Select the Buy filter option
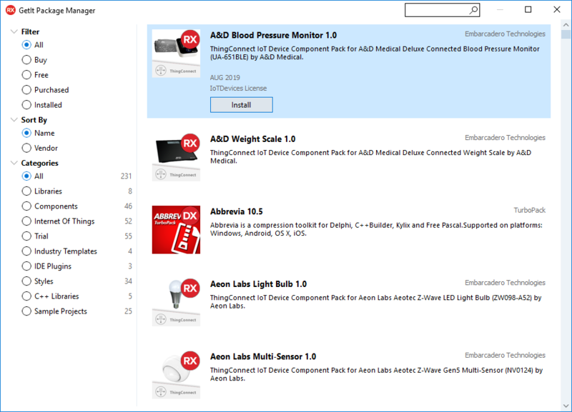This screenshot has width=572, height=412. point(26,60)
